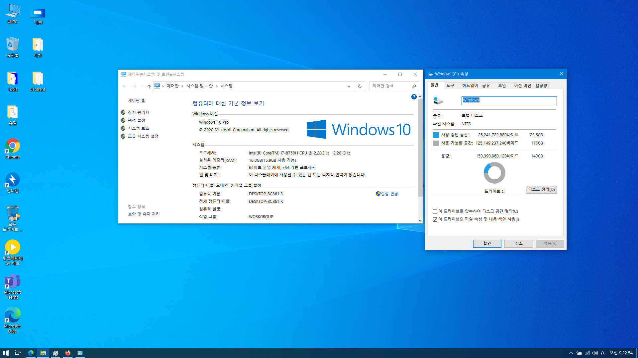The width and height of the screenshot is (638, 358).
Task: Open 시스템 보호 link
Action: pyautogui.click(x=138, y=129)
